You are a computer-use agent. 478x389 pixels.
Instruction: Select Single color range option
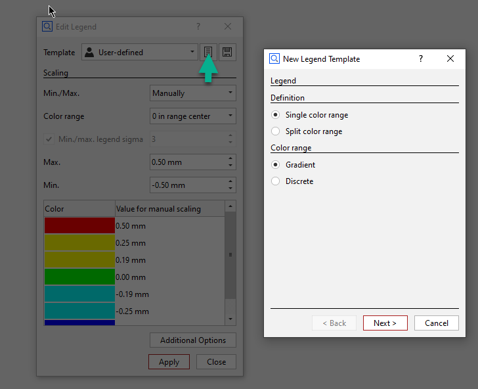(x=276, y=115)
